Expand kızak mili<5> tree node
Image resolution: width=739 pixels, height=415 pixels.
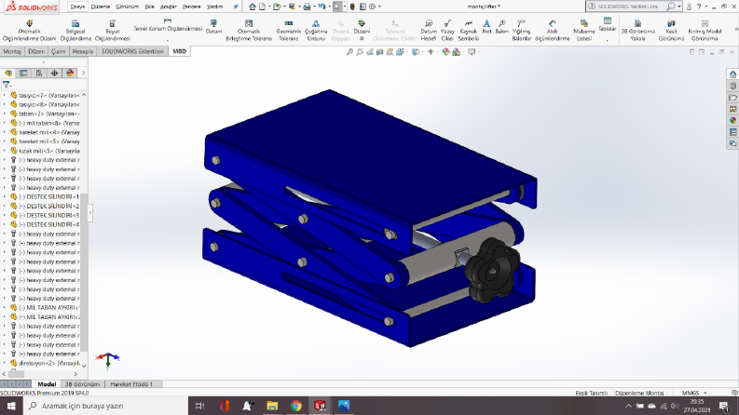(5, 151)
